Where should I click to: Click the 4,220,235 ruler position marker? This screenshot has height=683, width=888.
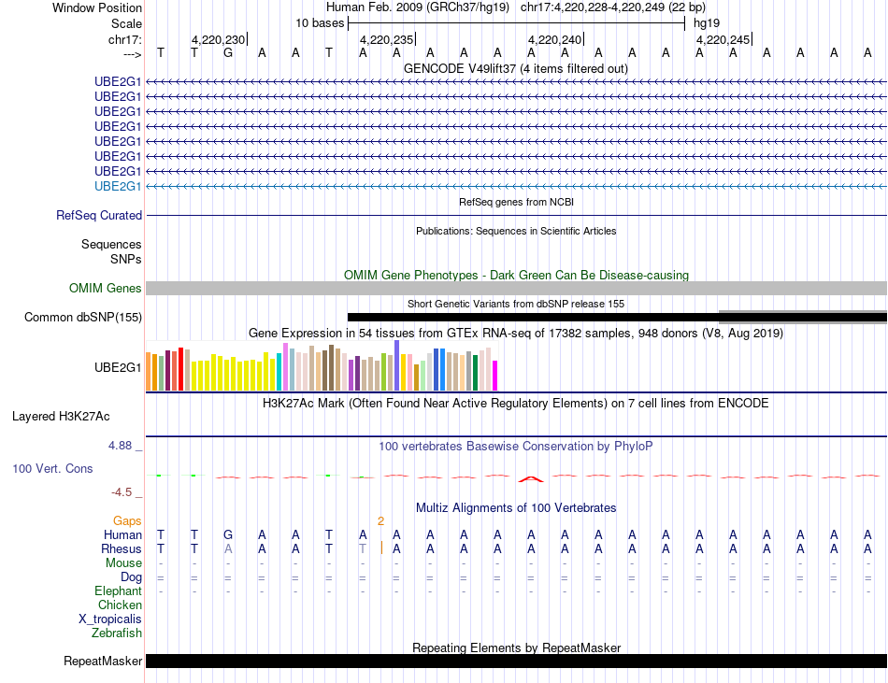[x=386, y=39]
